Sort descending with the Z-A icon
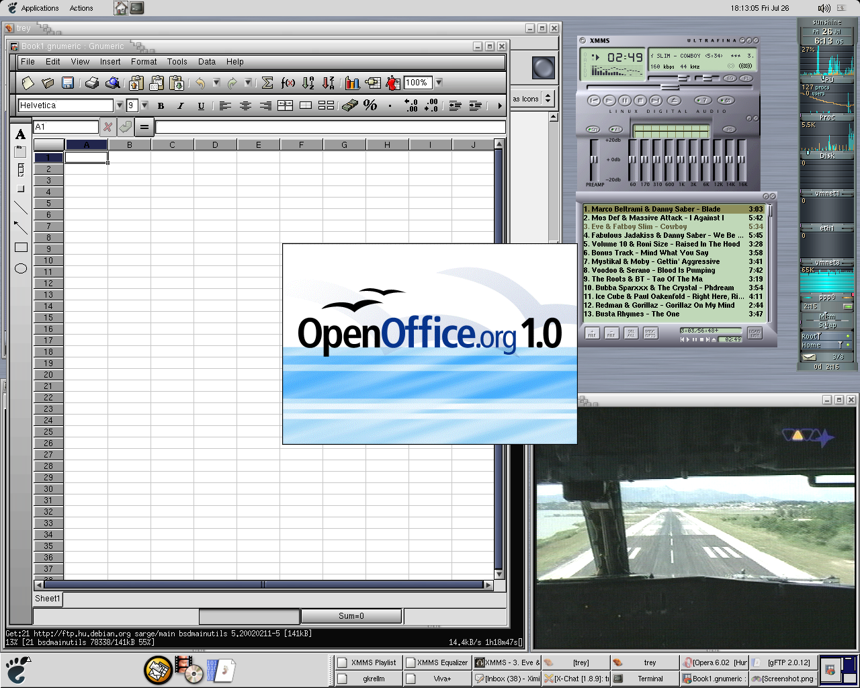The height and width of the screenshot is (688, 860). tap(328, 83)
